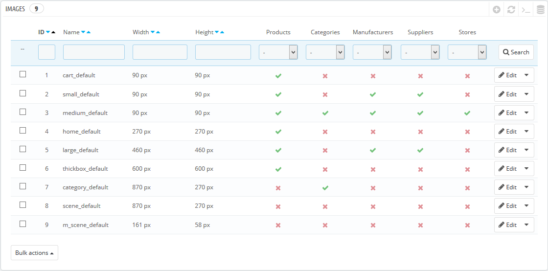
Task: Open the Products filter dropdown
Action: coord(278,52)
